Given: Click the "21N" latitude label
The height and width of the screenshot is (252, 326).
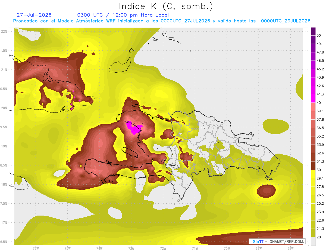Looking at the screenshot, I should tap(4, 70).
